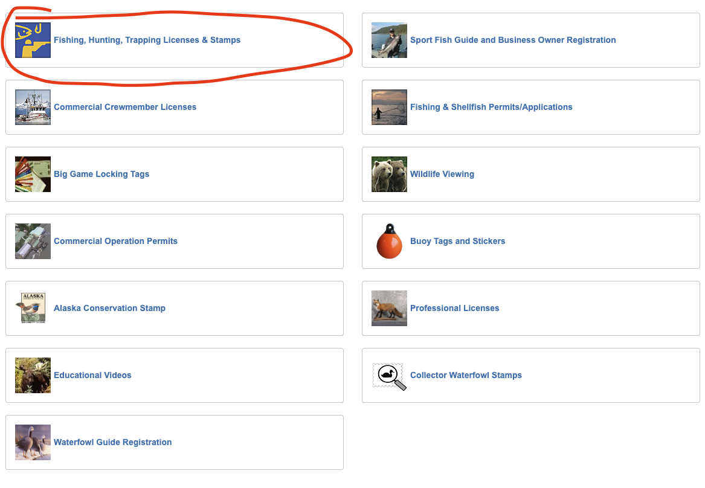Click the orange buoy icon
705x488 pixels.
[x=389, y=242]
